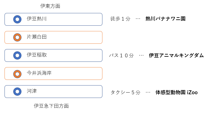Click the 徒歩１分 access label

point(120,19)
